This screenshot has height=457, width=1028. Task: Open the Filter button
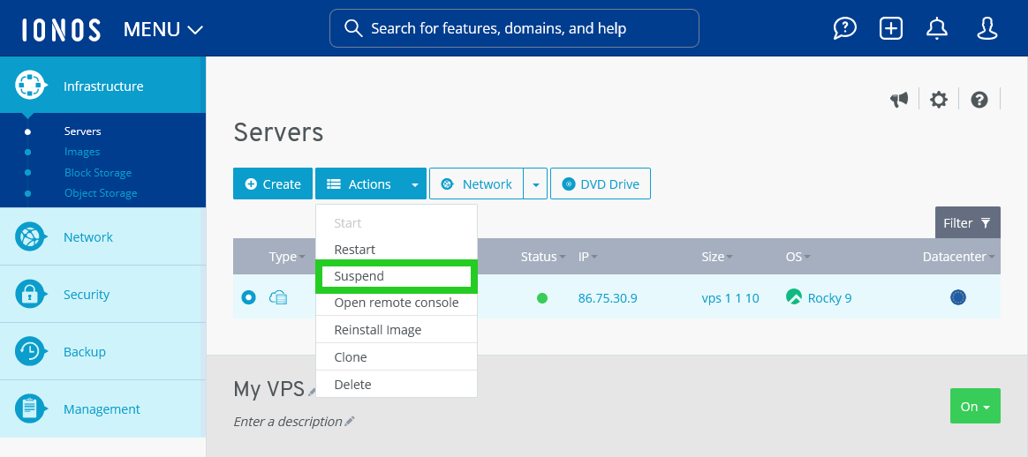click(968, 222)
